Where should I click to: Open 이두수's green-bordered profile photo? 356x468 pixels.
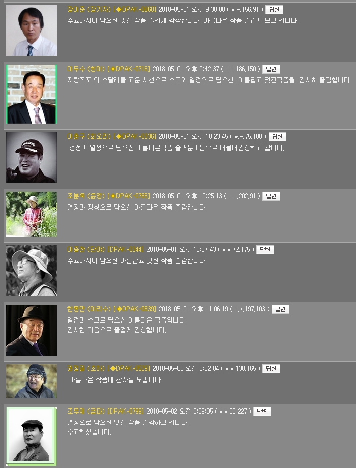pyautogui.click(x=32, y=94)
